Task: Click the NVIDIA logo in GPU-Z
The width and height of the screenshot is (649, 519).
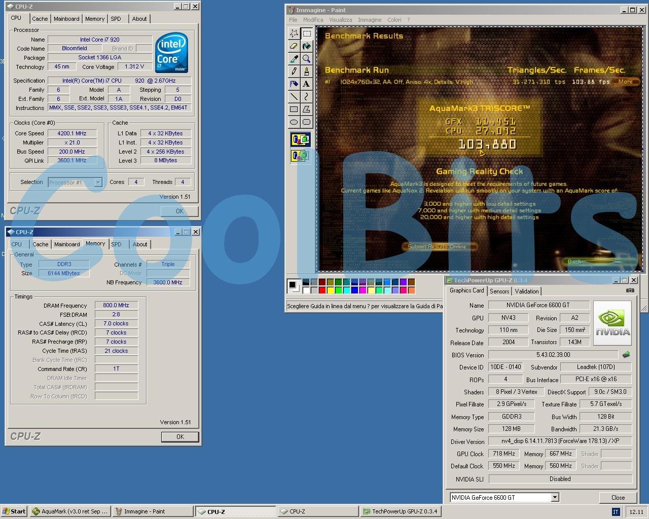Action: pyautogui.click(x=612, y=323)
